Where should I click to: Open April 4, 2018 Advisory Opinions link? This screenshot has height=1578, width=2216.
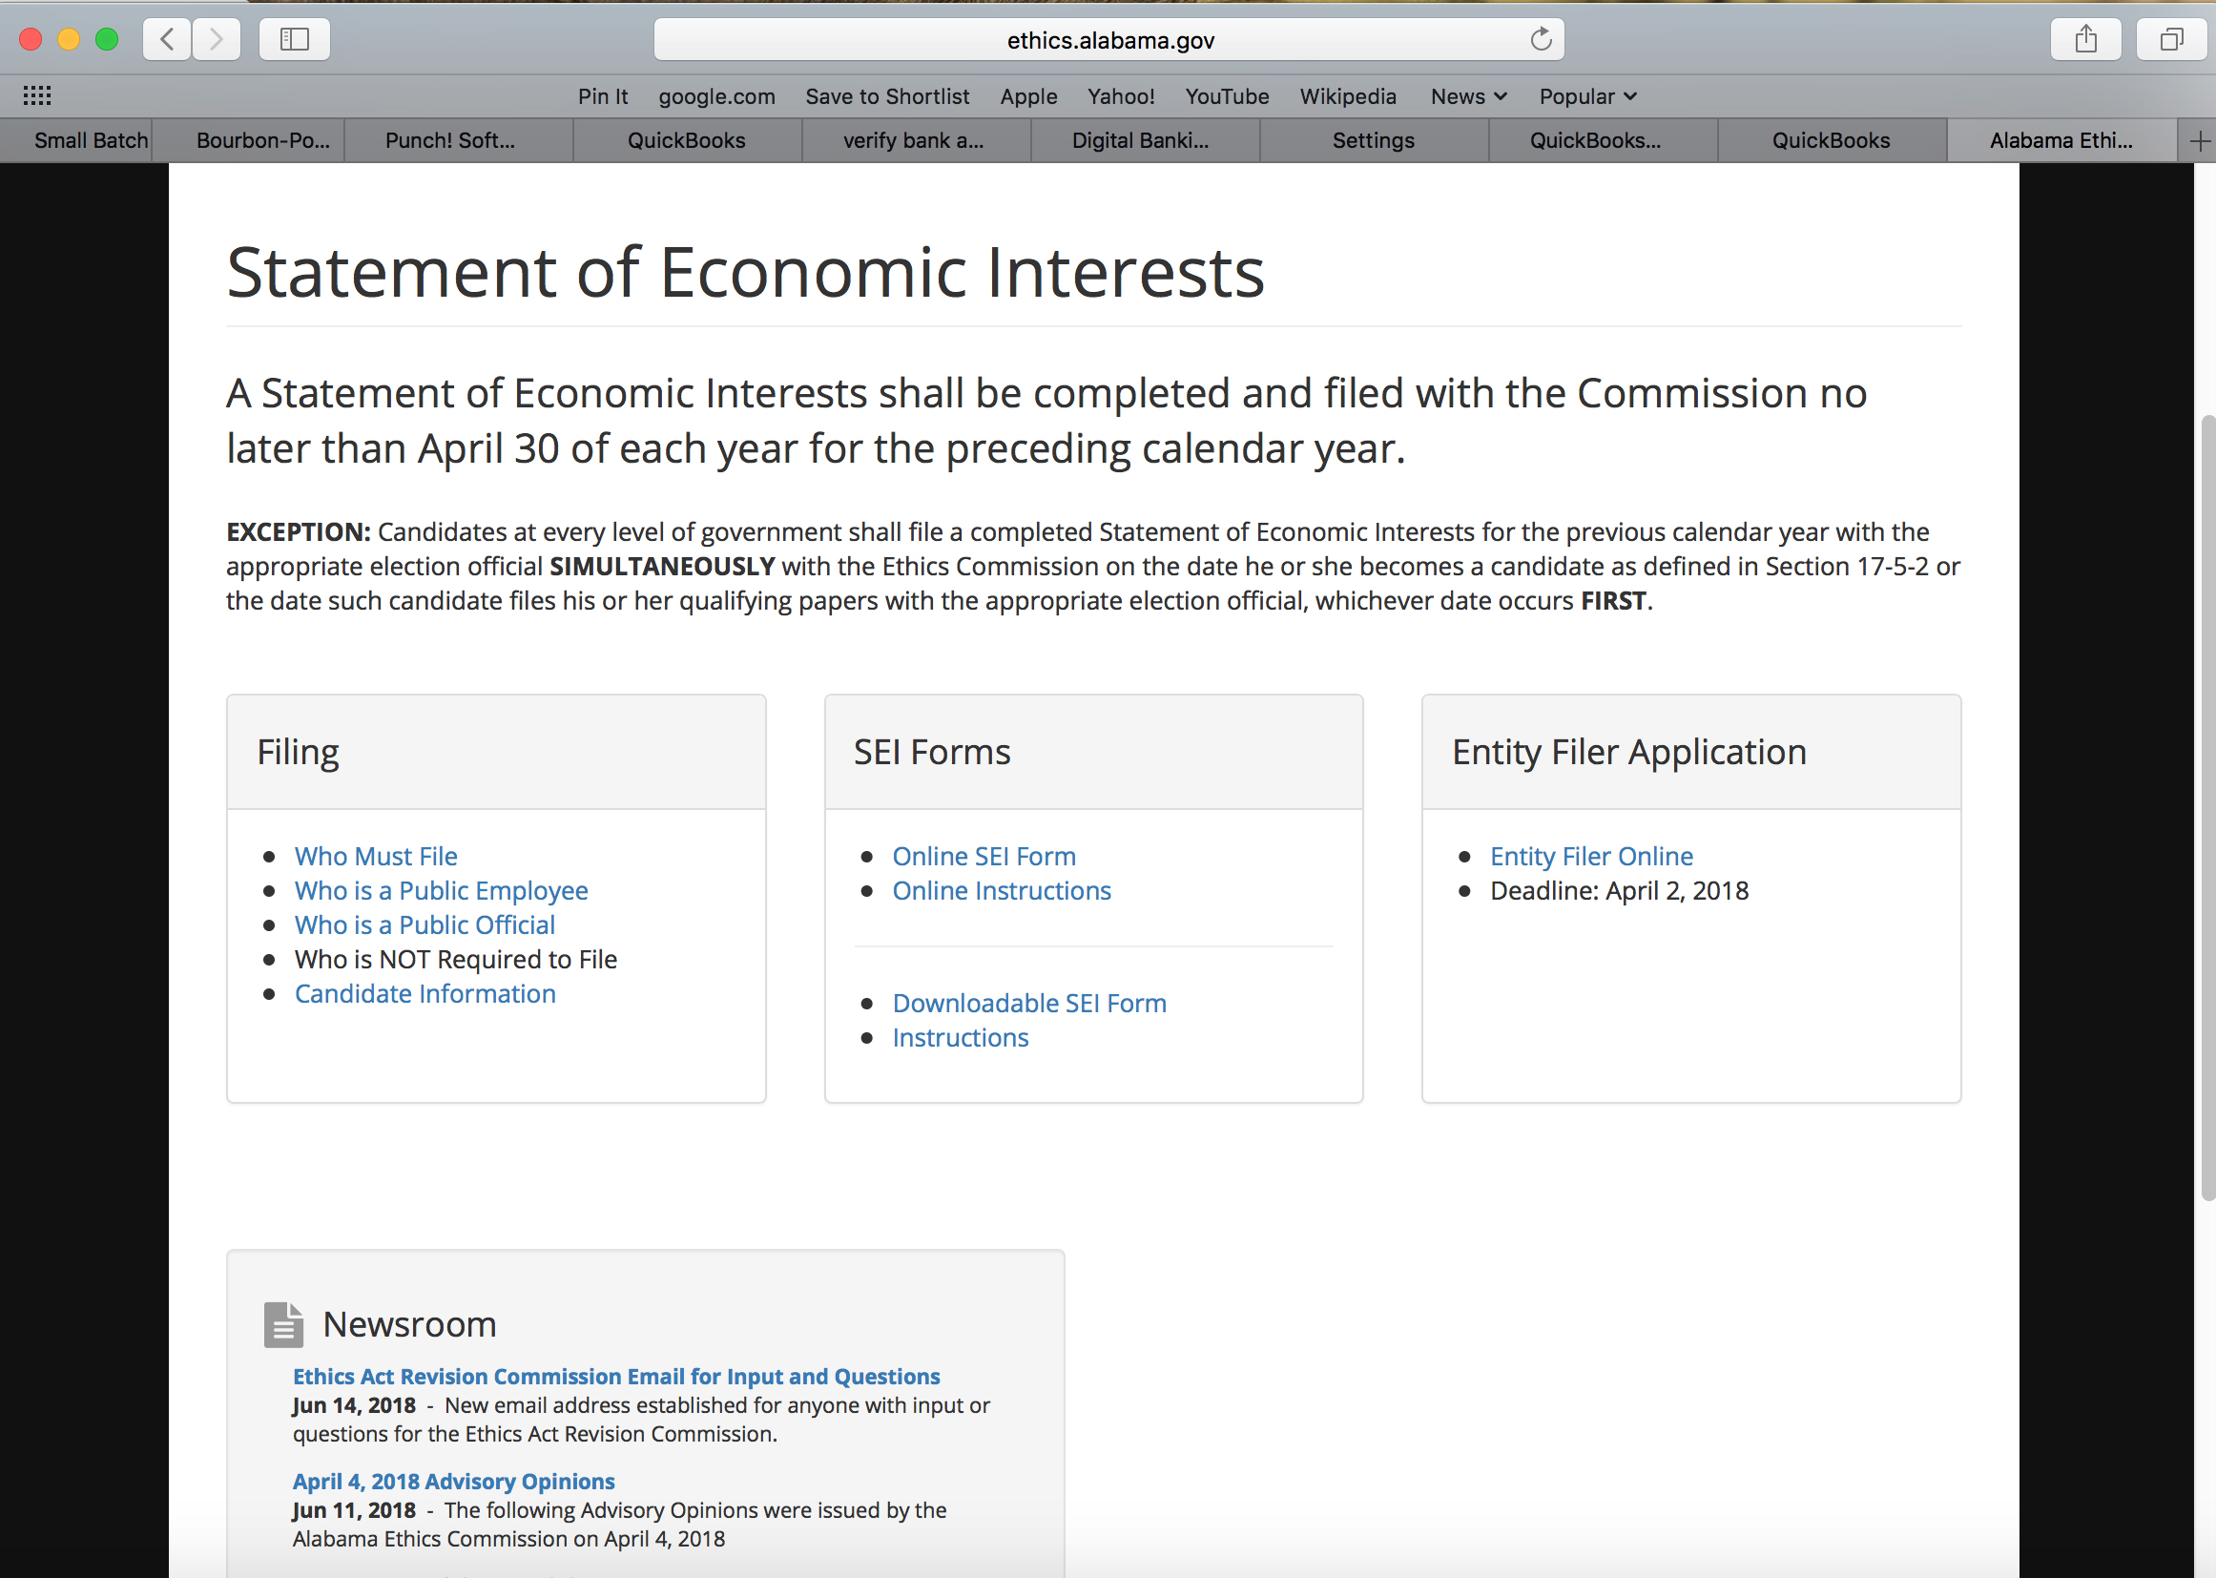click(454, 1481)
